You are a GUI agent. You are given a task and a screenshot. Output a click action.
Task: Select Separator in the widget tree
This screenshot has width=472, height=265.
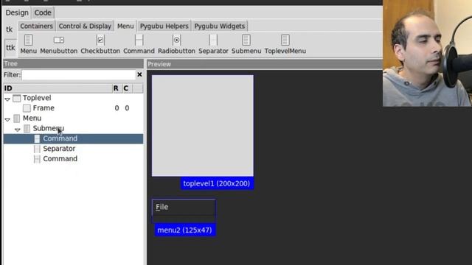click(59, 149)
